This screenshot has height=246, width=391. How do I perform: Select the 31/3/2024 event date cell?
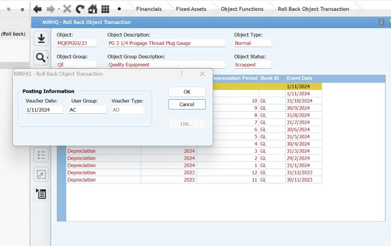click(x=304, y=151)
